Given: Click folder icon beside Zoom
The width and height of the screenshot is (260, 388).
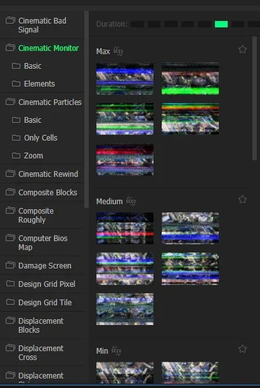Looking at the screenshot, I should [x=16, y=155].
